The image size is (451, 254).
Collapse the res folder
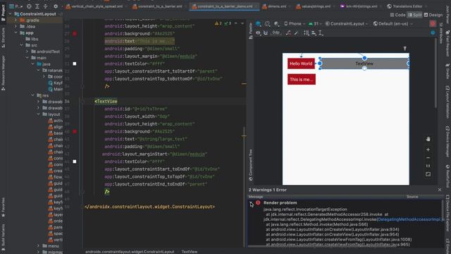click(x=33, y=95)
